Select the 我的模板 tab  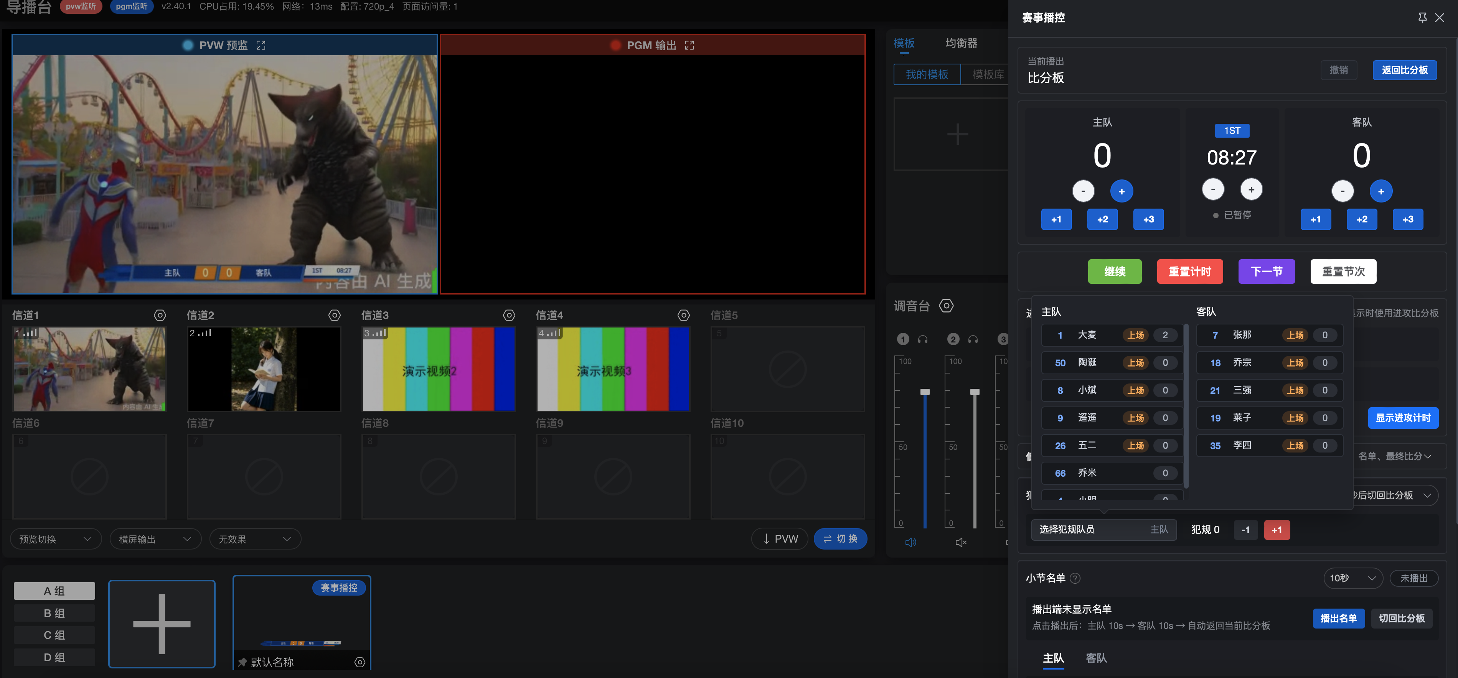point(927,75)
